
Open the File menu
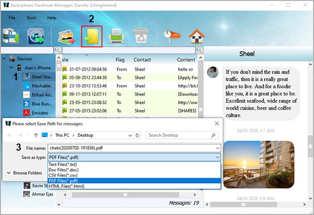pyautogui.click(x=12, y=18)
